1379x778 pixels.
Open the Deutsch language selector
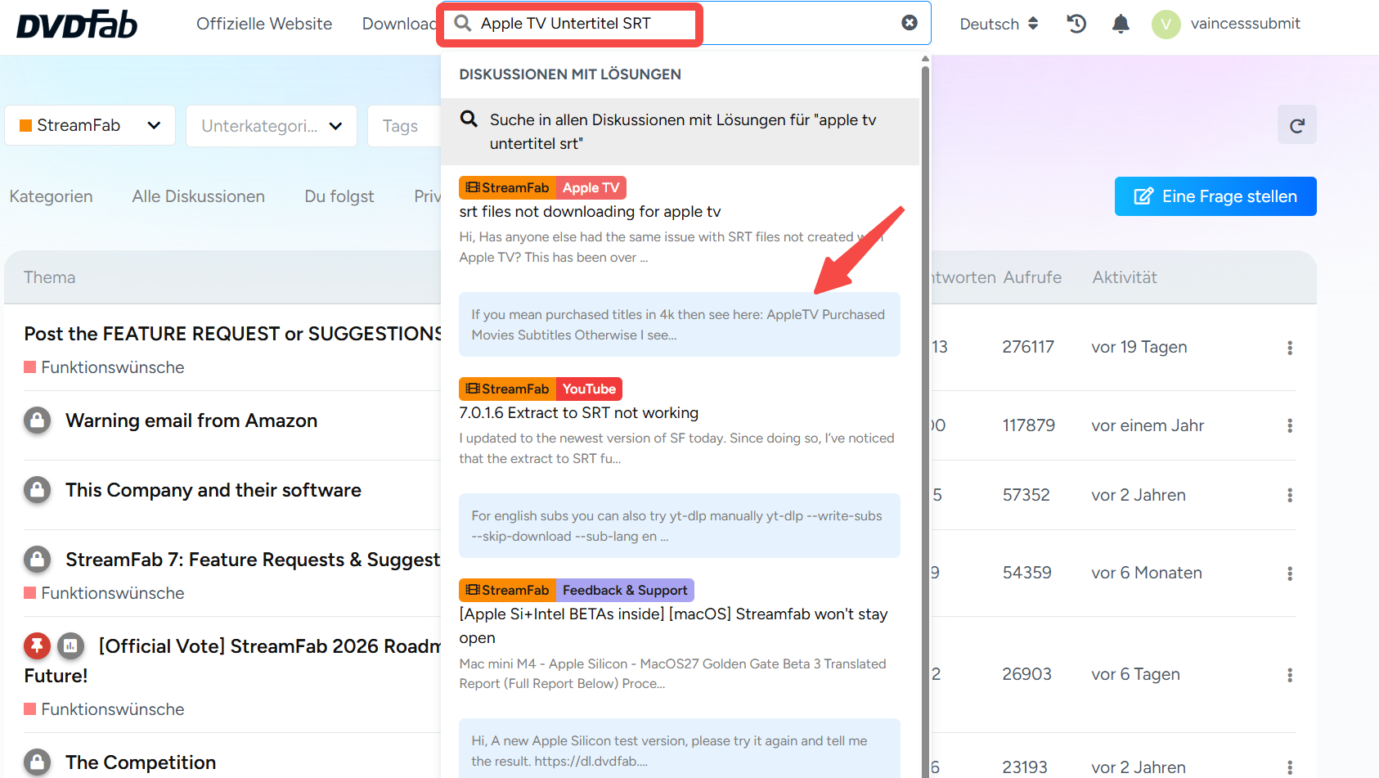tap(999, 24)
